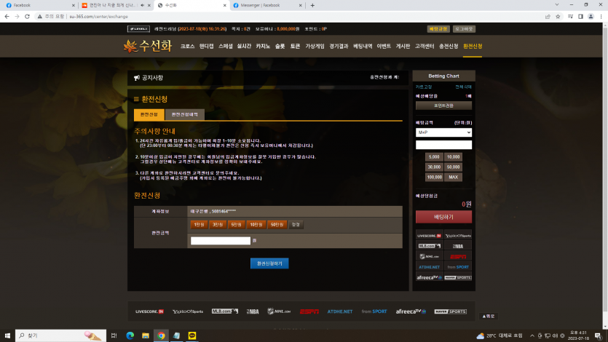
Task: Select the 카지노 menu item
Action: tap(263, 46)
